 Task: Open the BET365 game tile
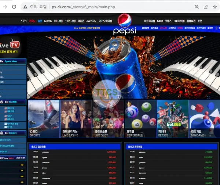tap(173, 119)
